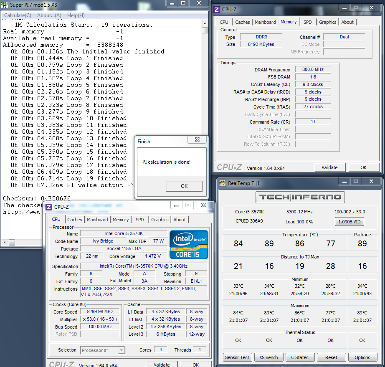Click the Core Speed value 5299.96 MHz
This screenshot has height=367, width=385.
pos(100,311)
